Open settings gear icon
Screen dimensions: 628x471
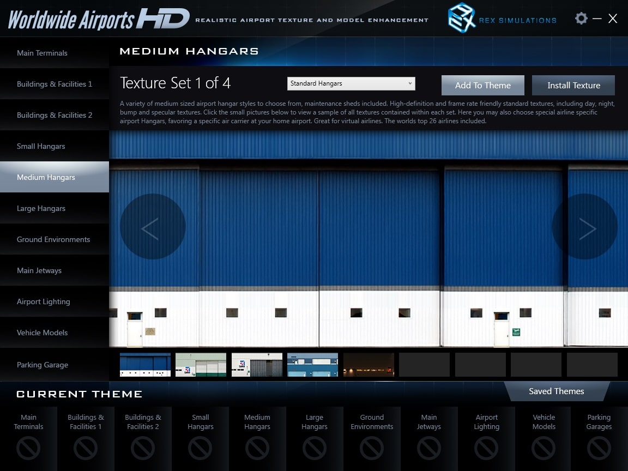(581, 19)
